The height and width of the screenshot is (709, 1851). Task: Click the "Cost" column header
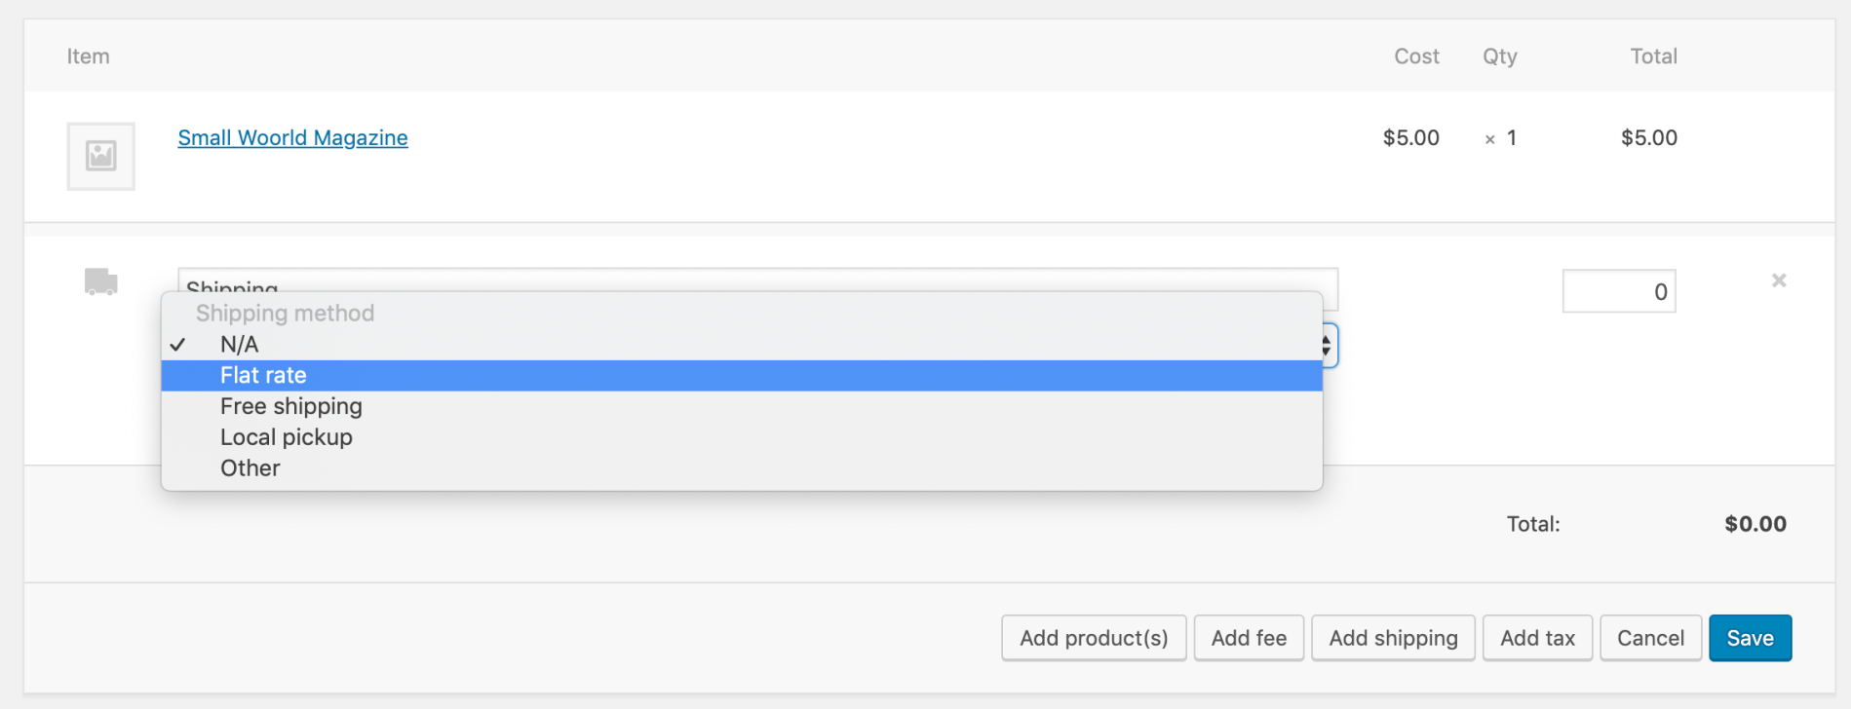pos(1414,56)
